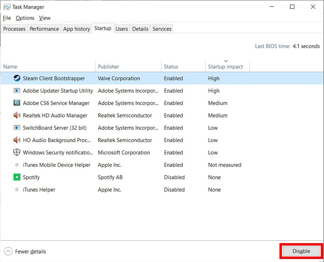Click the green Spotify icon
Screen dimensions: 324x262
click(17, 177)
